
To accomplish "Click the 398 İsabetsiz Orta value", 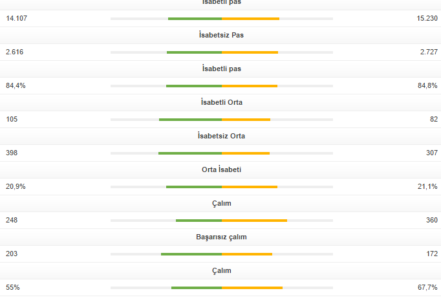I will (x=12, y=153).
